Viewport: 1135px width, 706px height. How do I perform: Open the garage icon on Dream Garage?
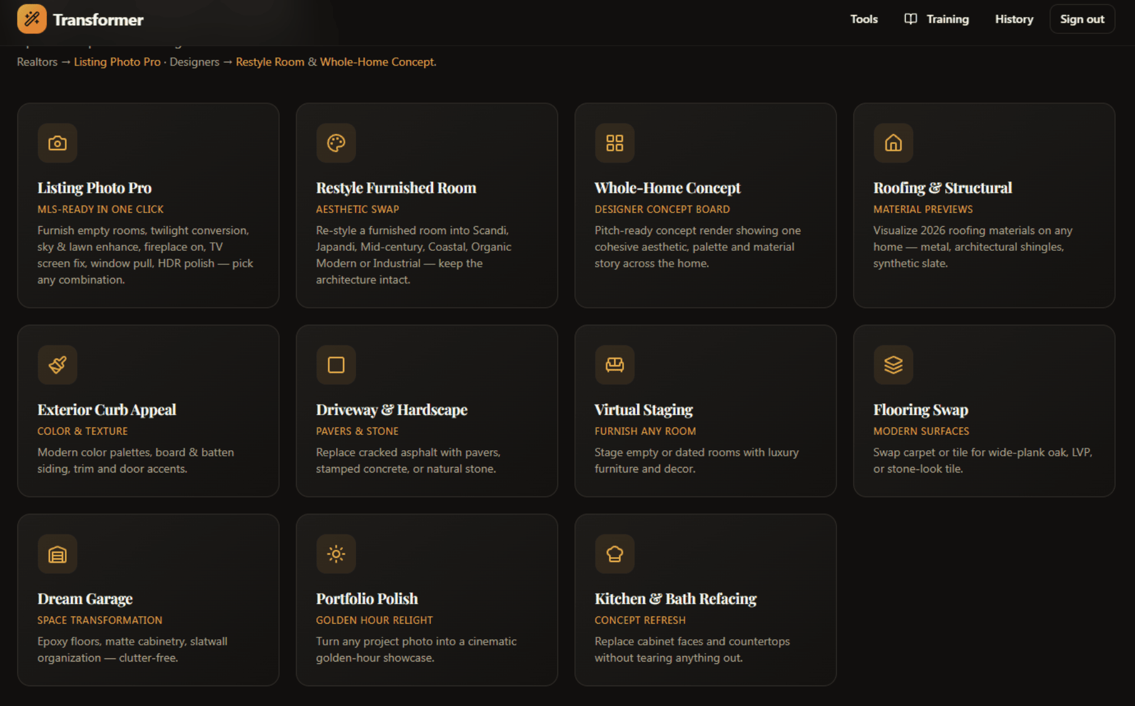57,554
